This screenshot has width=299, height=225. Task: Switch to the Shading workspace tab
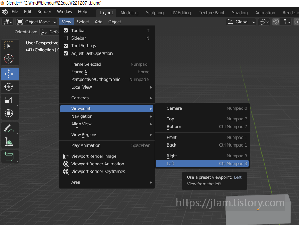(x=240, y=13)
